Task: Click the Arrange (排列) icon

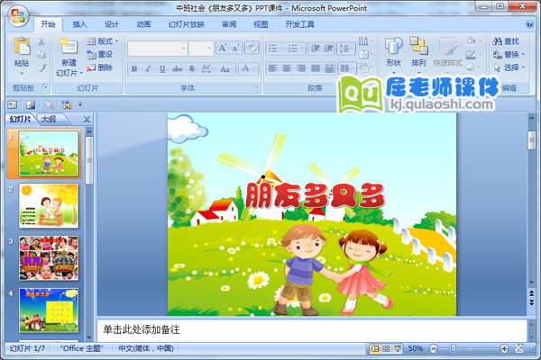Action: pos(418,47)
